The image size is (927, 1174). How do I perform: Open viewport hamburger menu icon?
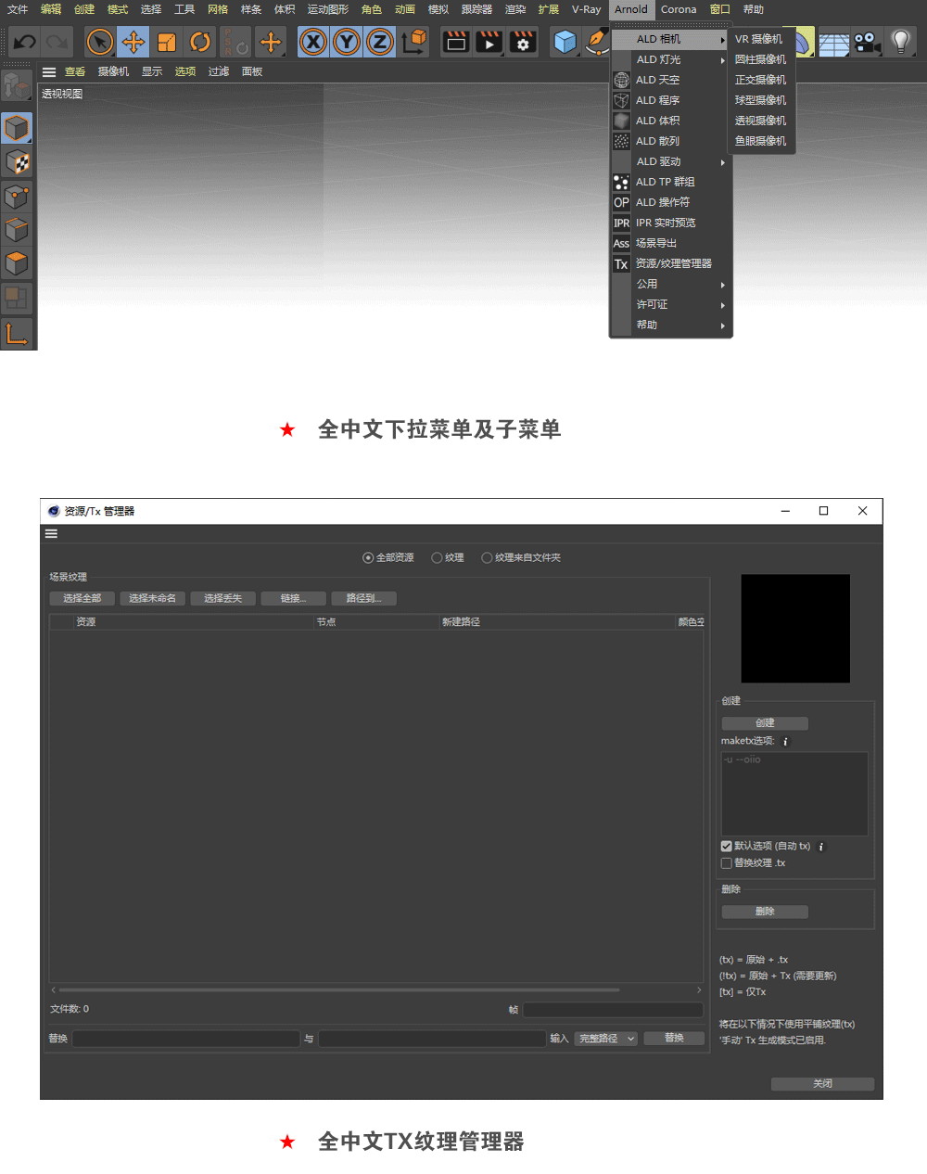pos(49,71)
